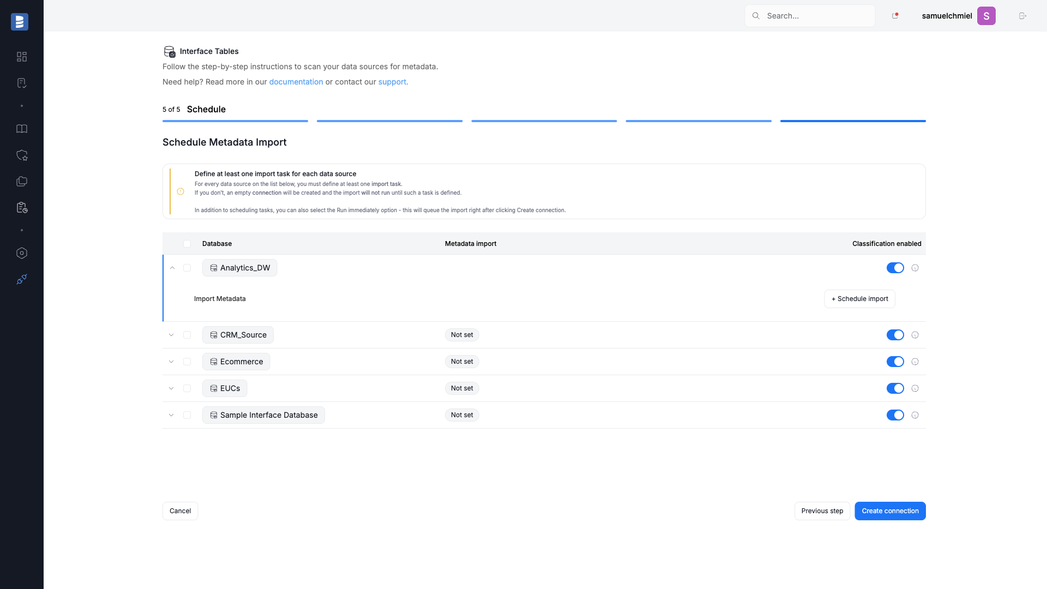Click the info icon on CRM_Source row
Screen dimensions: 1047x589
(x=915, y=335)
